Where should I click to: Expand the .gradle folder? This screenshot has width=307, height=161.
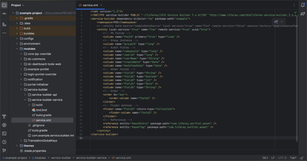pyautogui.click(x=17, y=18)
